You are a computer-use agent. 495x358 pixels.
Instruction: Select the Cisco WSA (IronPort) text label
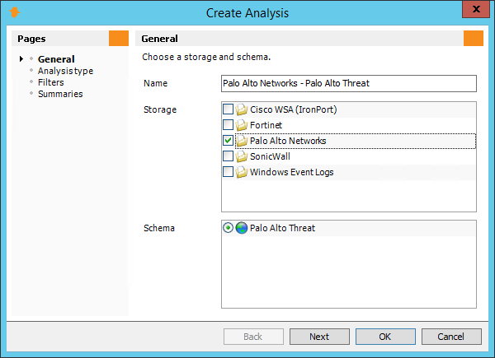tap(293, 109)
